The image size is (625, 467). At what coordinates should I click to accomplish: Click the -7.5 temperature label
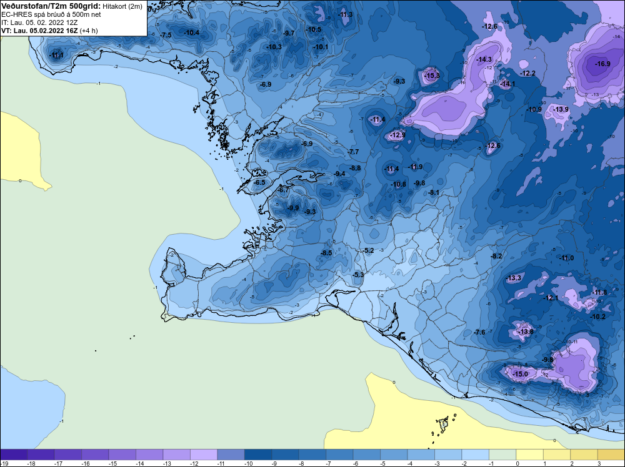click(x=166, y=35)
